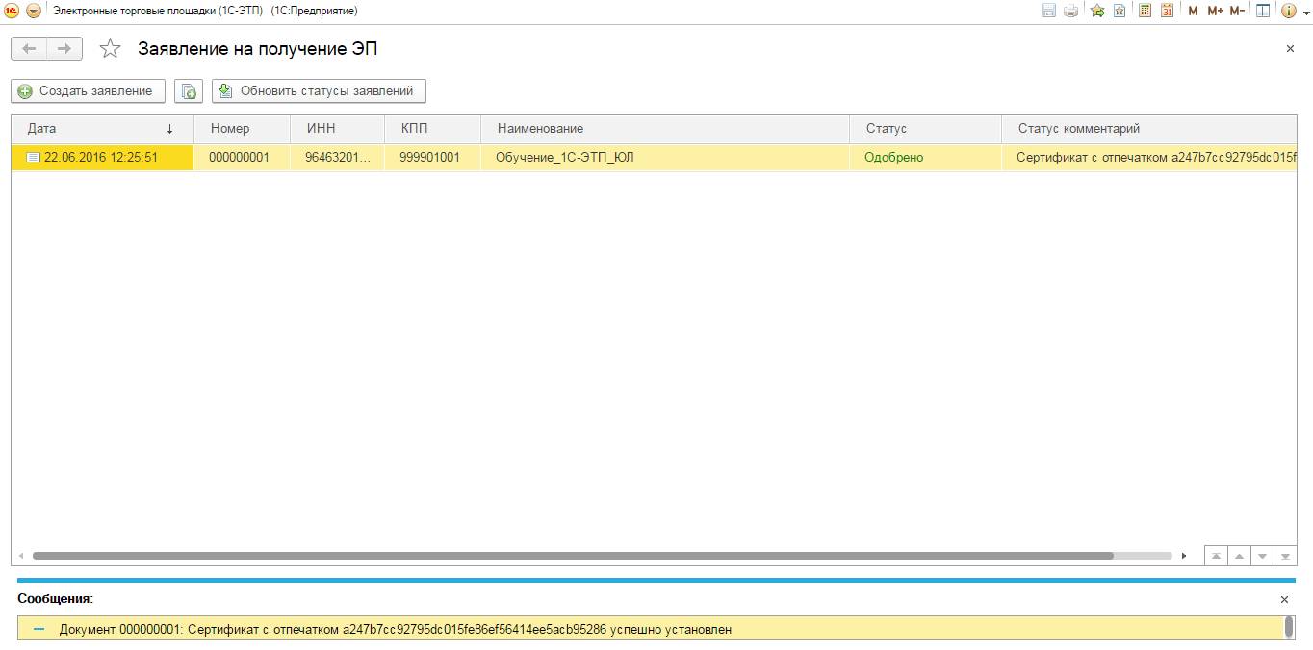Go back with the left arrow button
This screenshot has width=1313, height=650.
29,48
